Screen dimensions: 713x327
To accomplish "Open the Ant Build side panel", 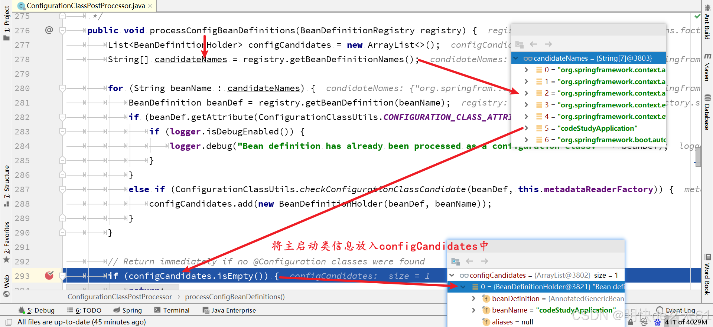I will tap(707, 27).
